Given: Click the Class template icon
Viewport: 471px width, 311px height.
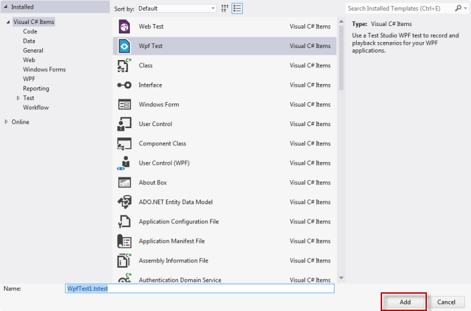Looking at the screenshot, I should (124, 65).
